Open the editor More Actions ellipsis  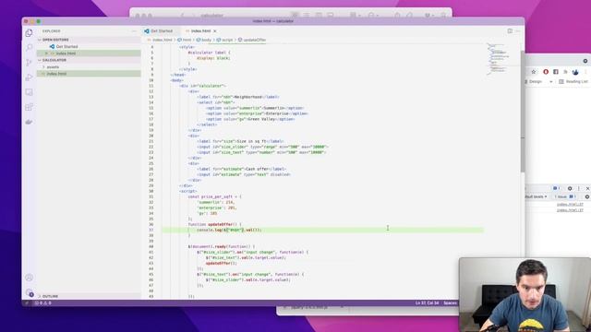click(518, 30)
